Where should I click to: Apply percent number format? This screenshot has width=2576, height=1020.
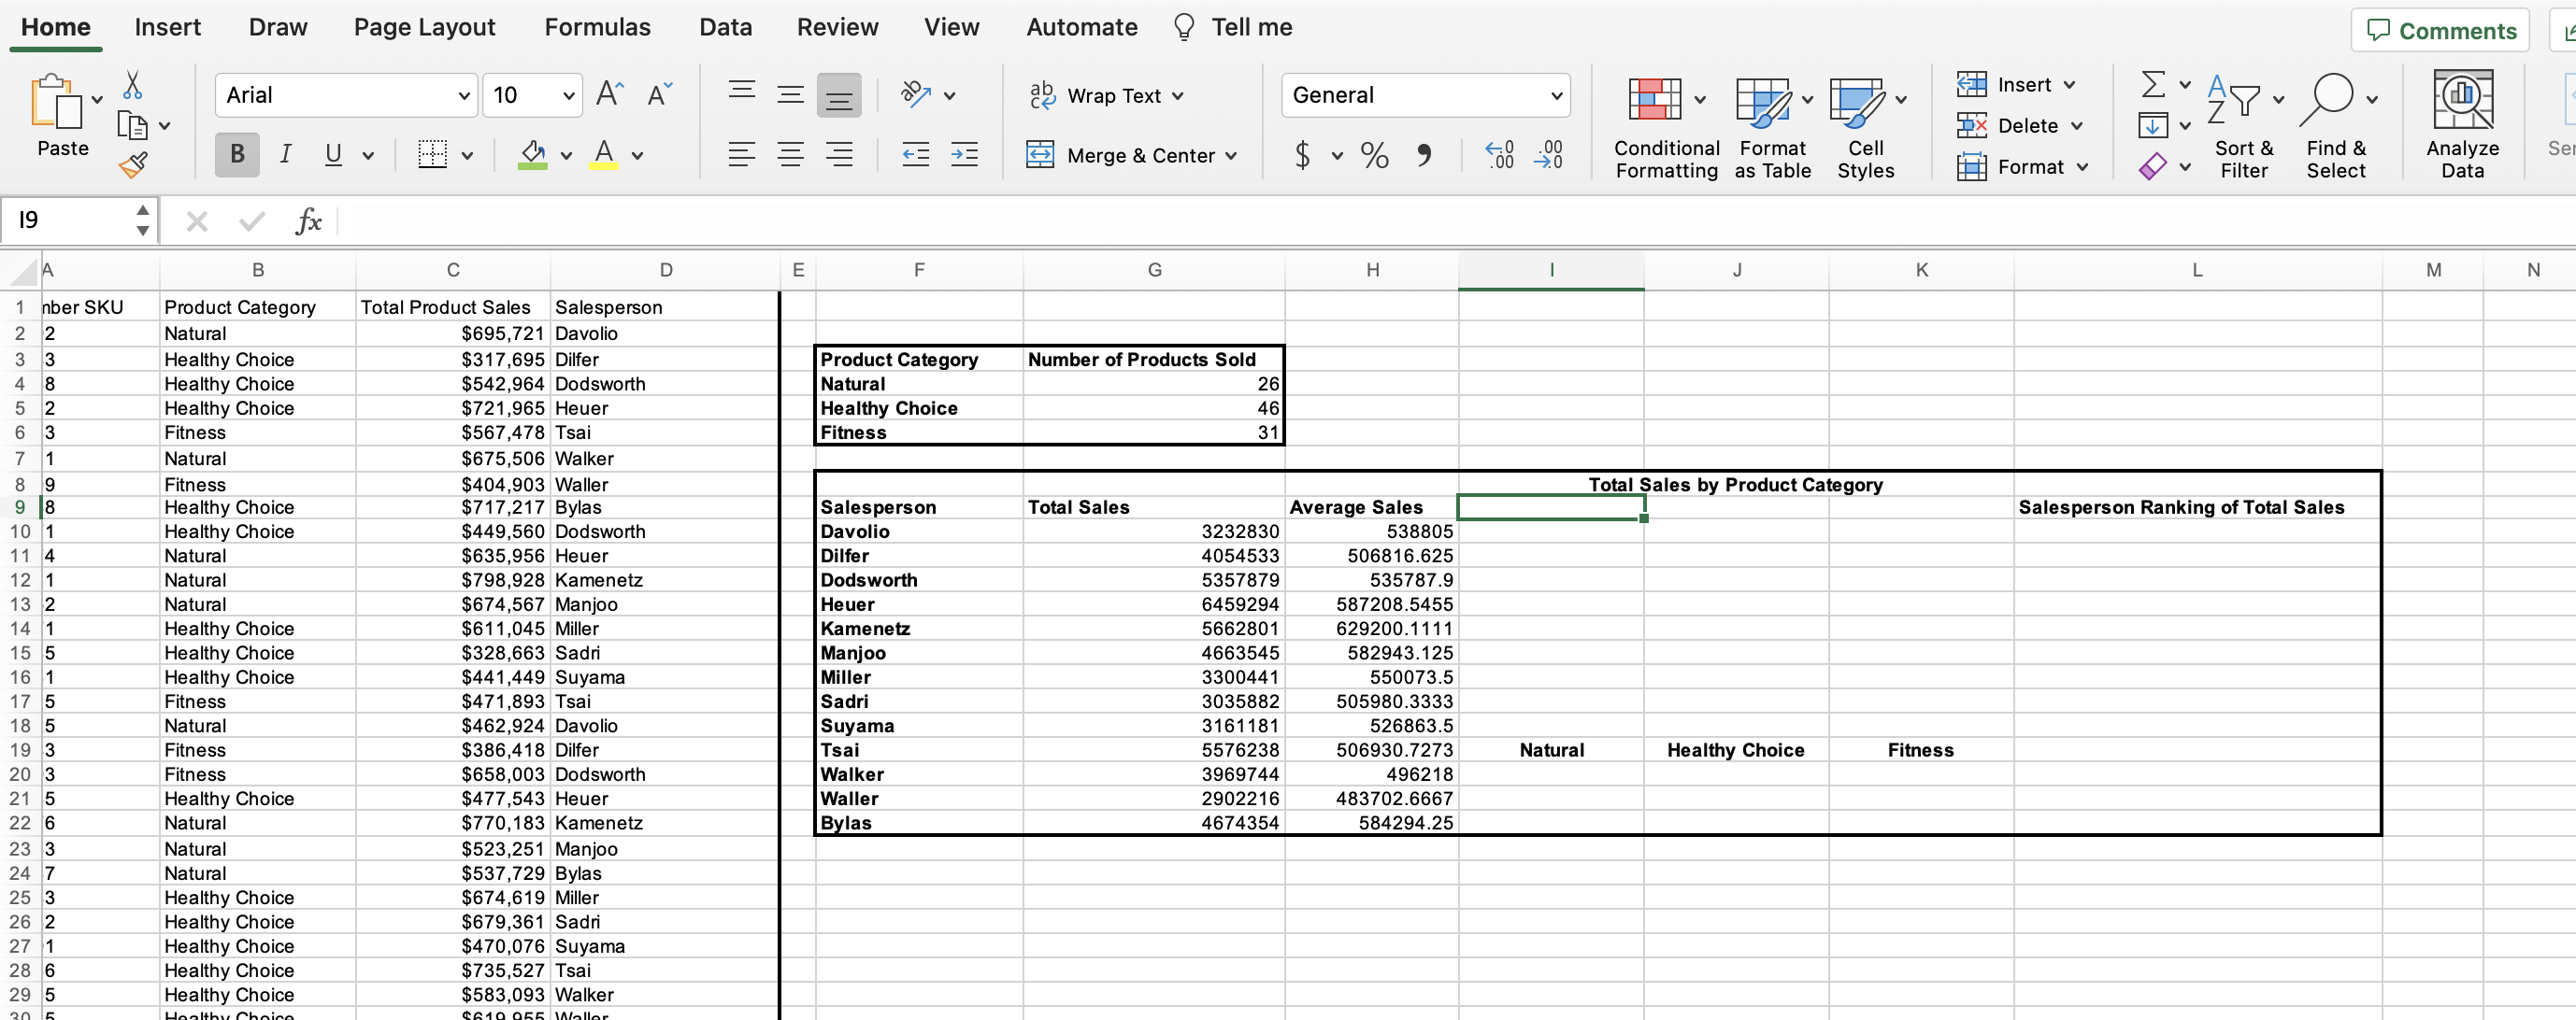click(x=1373, y=155)
